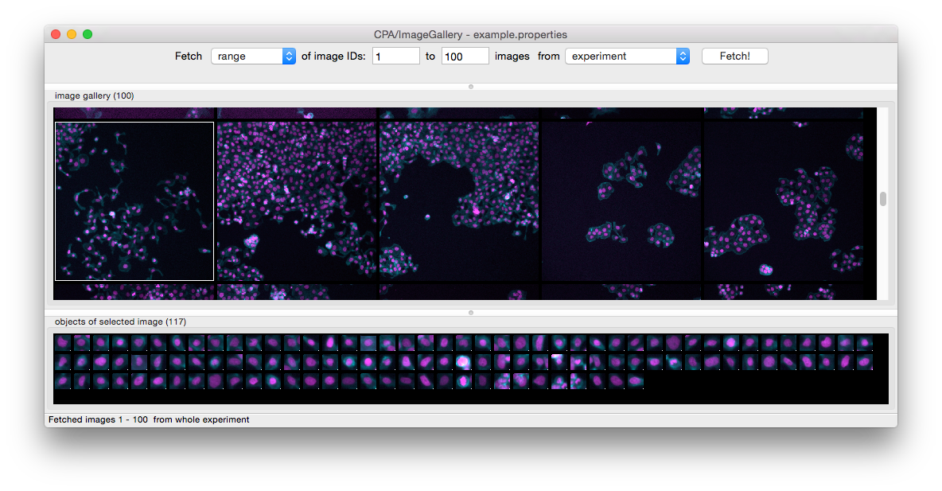Click the starting image ID field containing 1

(395, 57)
